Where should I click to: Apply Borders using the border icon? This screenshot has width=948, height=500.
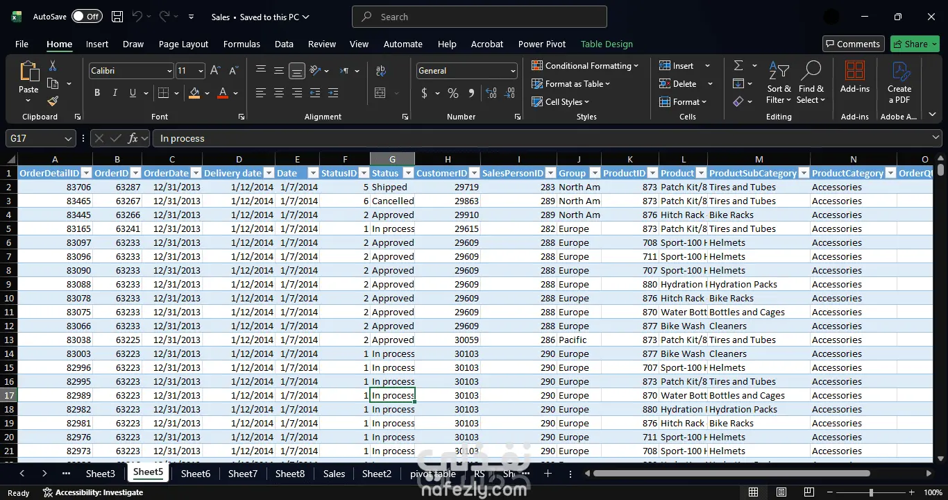[x=164, y=93]
